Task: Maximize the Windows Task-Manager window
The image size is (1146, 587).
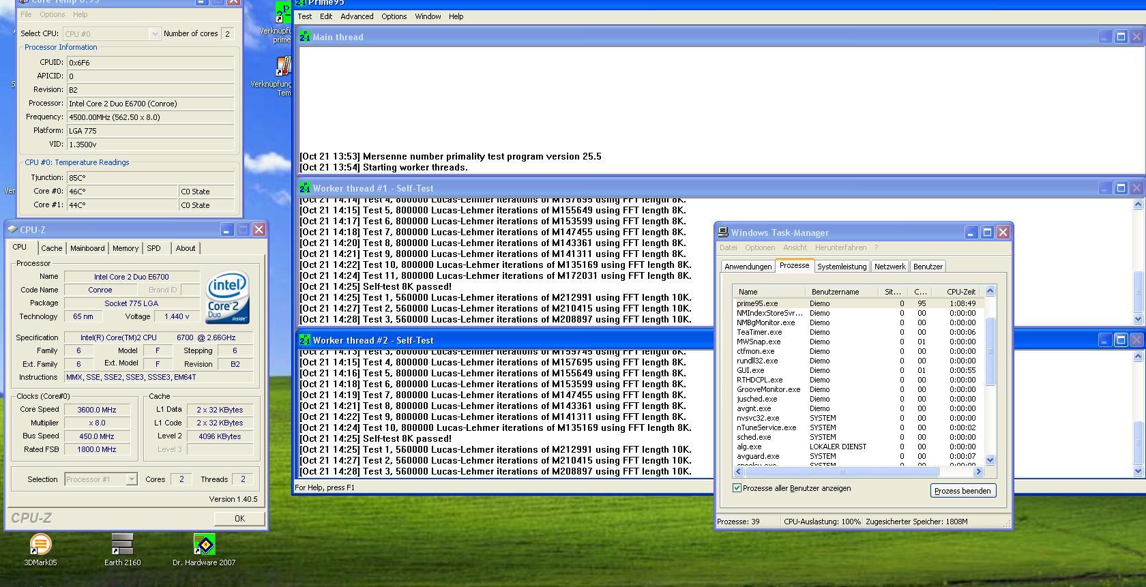Action: pos(987,232)
